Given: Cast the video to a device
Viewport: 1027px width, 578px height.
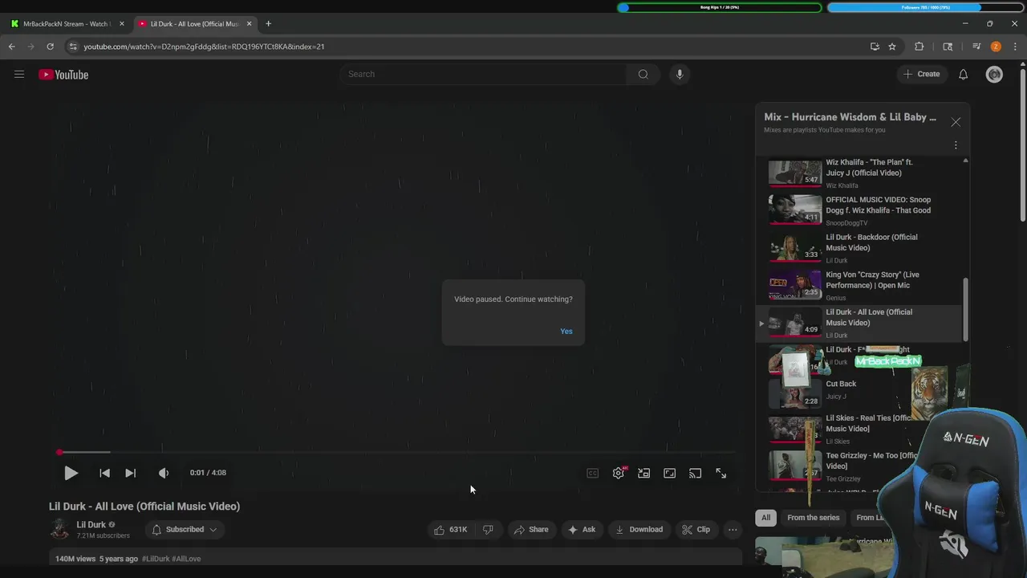Looking at the screenshot, I should pos(695,474).
